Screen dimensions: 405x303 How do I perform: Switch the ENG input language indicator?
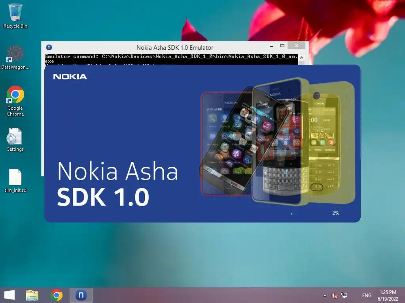point(367,295)
